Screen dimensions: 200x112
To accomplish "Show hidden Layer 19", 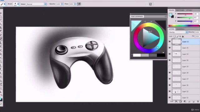I will pos(170,67).
